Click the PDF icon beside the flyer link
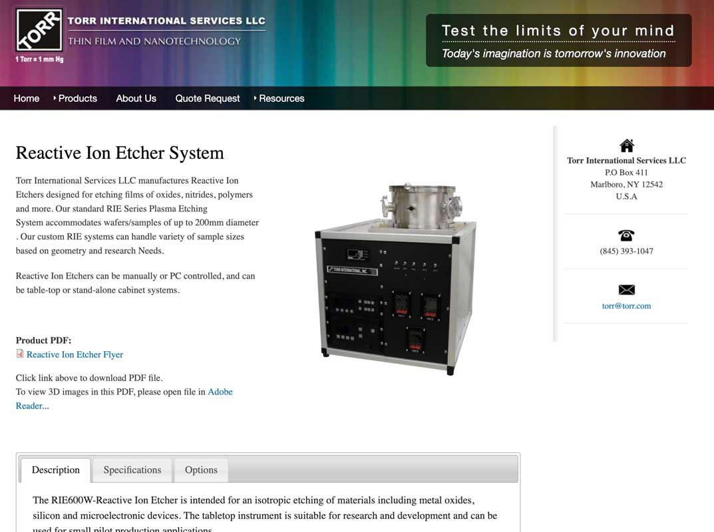Viewport: 714px width, 532px height. tap(19, 353)
